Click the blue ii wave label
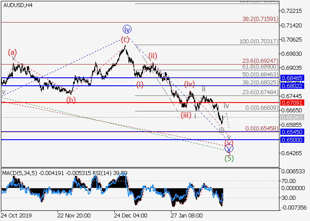Screen dimensions: 310x221 (204, 89)
